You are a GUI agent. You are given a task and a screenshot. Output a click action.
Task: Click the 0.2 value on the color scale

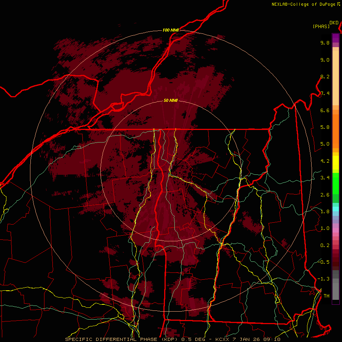tap(325, 245)
